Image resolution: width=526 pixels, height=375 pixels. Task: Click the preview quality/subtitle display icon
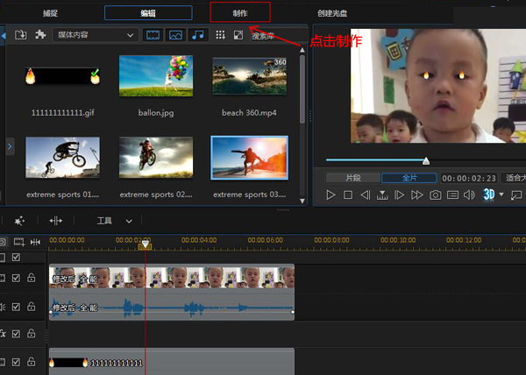(452, 195)
